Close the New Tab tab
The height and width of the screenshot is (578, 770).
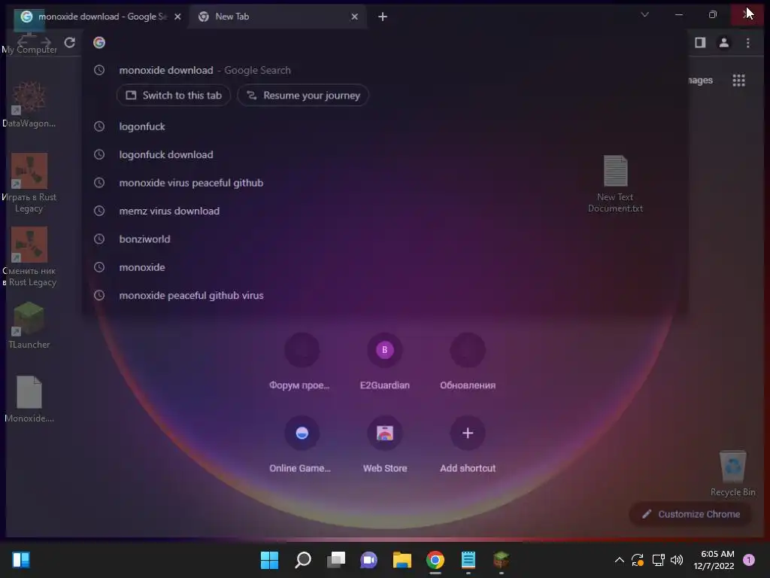coord(355,17)
